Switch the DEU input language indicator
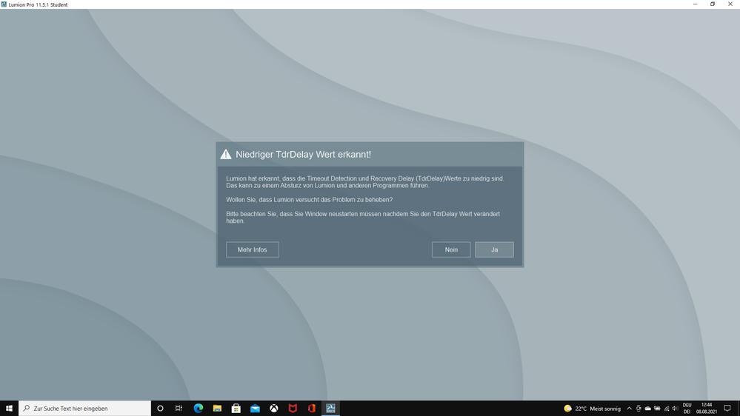Viewport: 740px width, 416px height. click(x=687, y=409)
